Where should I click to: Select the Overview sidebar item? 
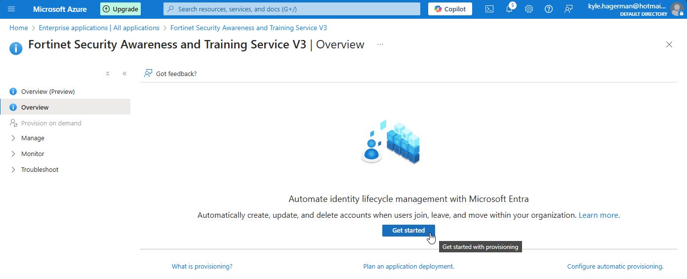click(65, 107)
